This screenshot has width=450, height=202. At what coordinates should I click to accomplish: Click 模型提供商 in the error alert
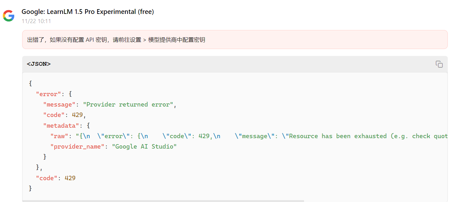click(x=162, y=40)
